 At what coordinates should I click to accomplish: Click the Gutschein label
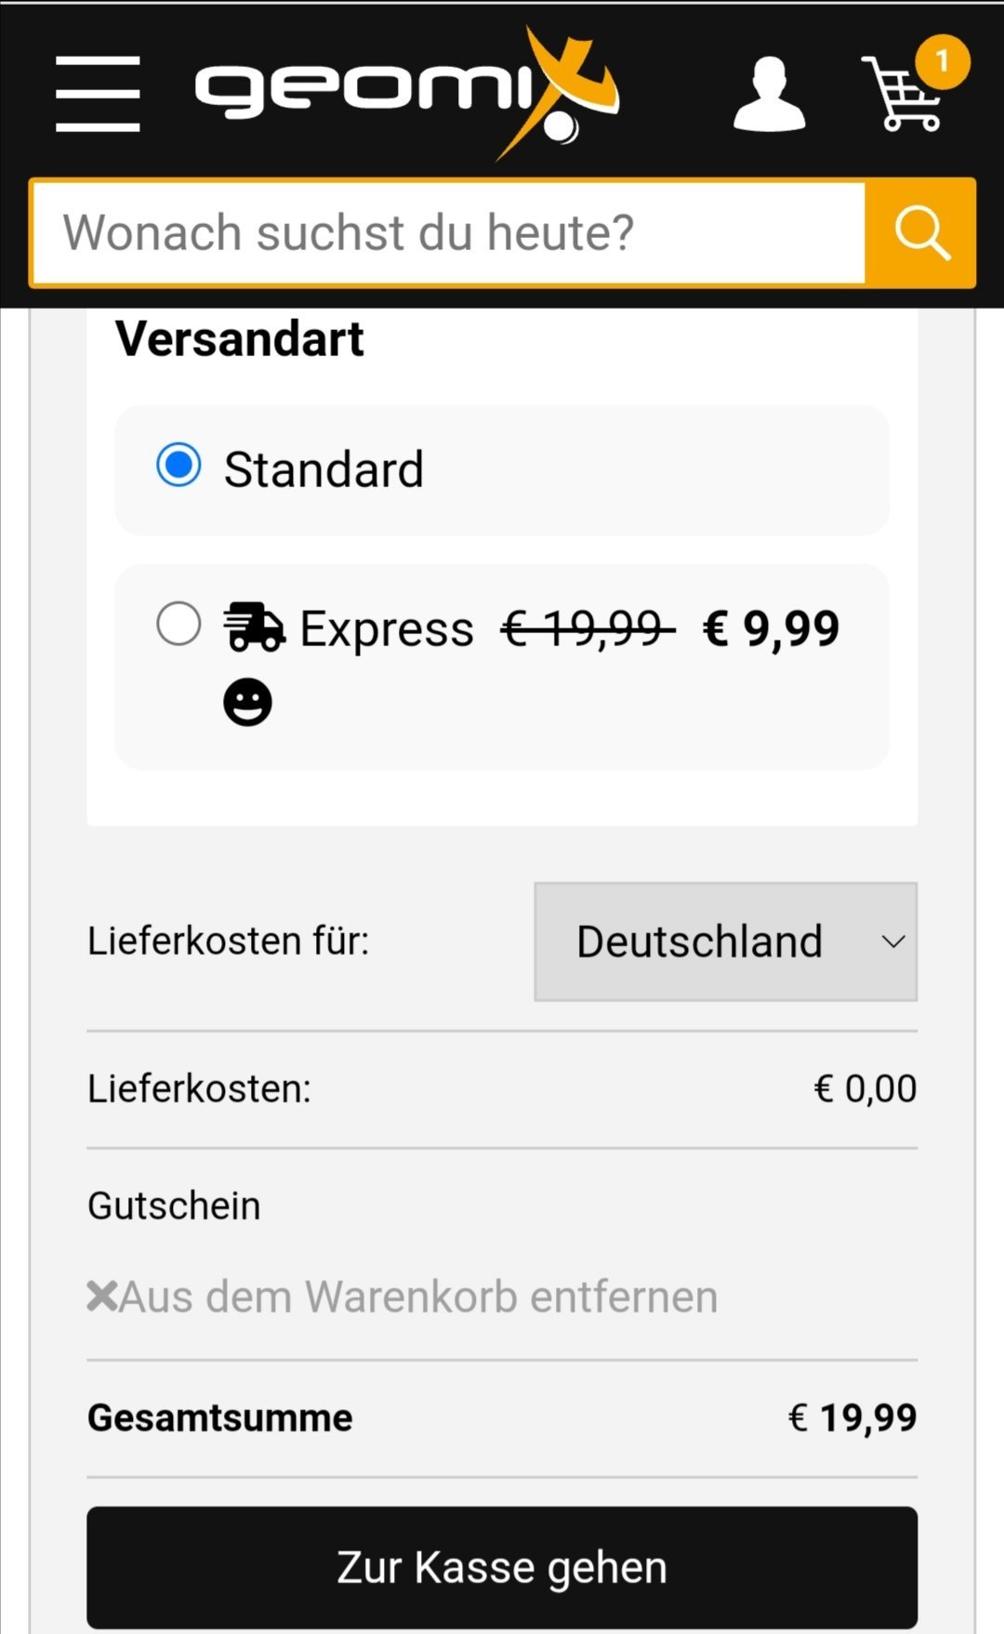[x=174, y=1206]
